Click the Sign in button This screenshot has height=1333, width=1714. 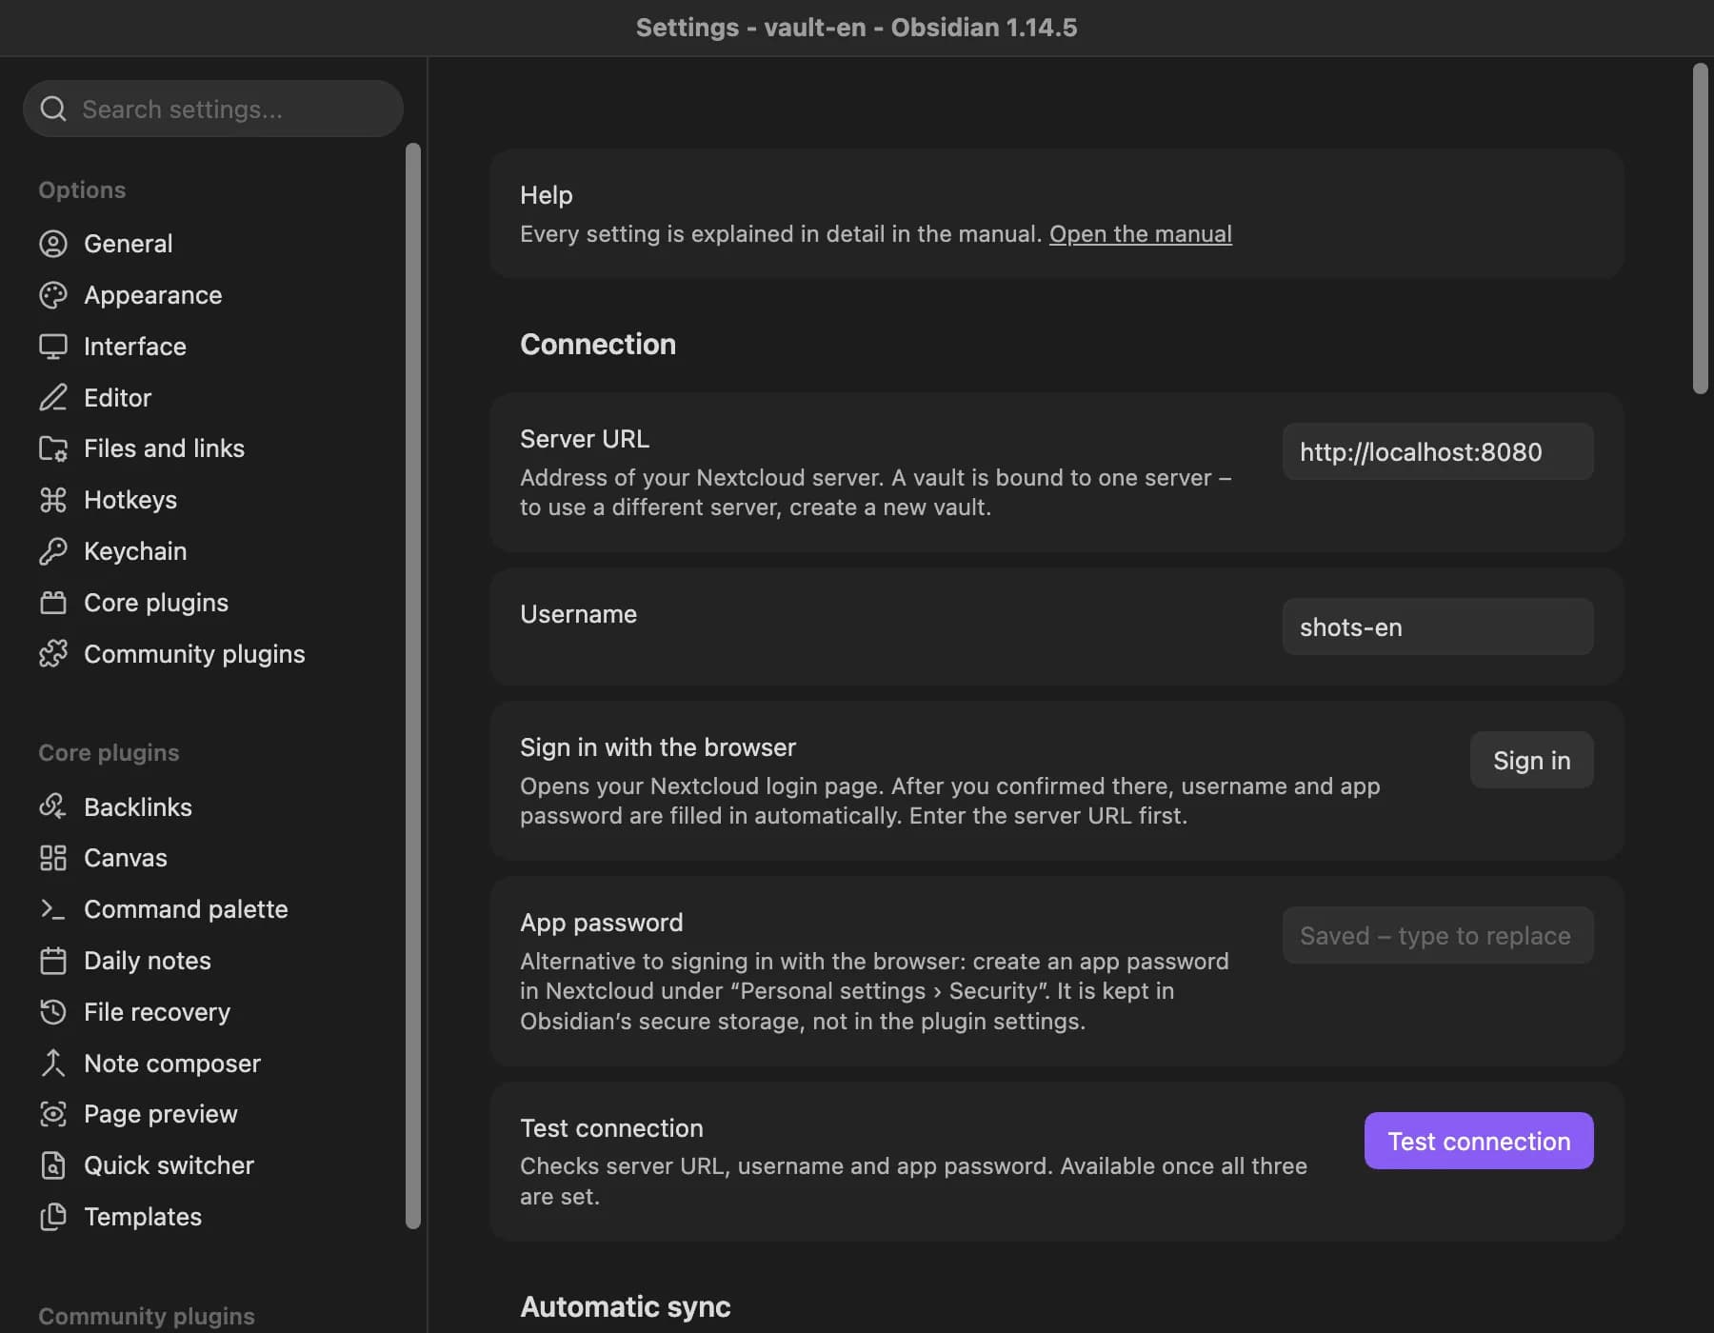coord(1531,760)
